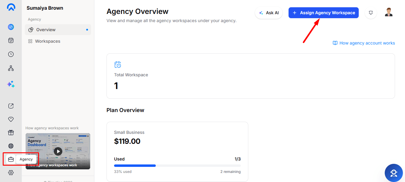Open the gift box rewards icon
This screenshot has height=182, width=405.
coord(11,133)
